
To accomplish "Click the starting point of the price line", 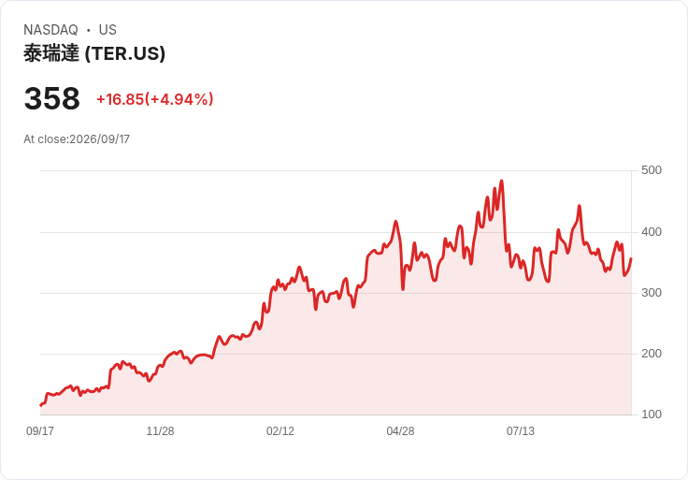I will [41, 405].
